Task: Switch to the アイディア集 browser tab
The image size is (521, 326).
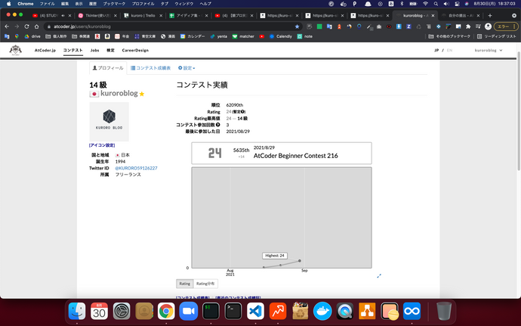Action: 189,15
